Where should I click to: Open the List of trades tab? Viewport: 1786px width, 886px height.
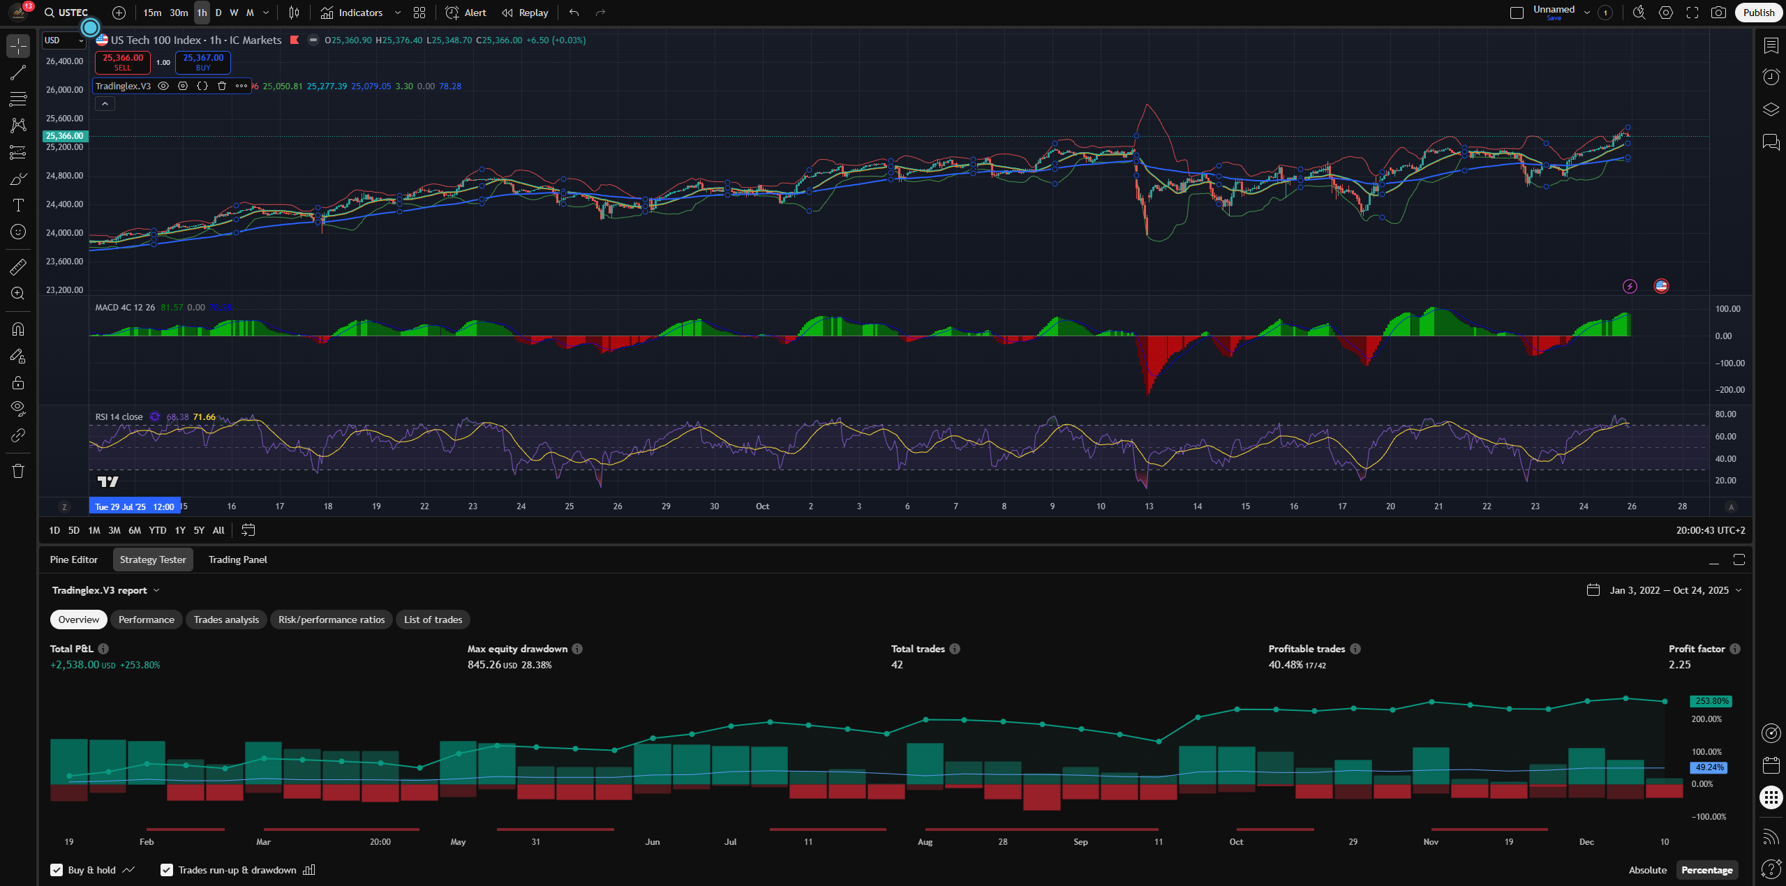pyautogui.click(x=433, y=620)
